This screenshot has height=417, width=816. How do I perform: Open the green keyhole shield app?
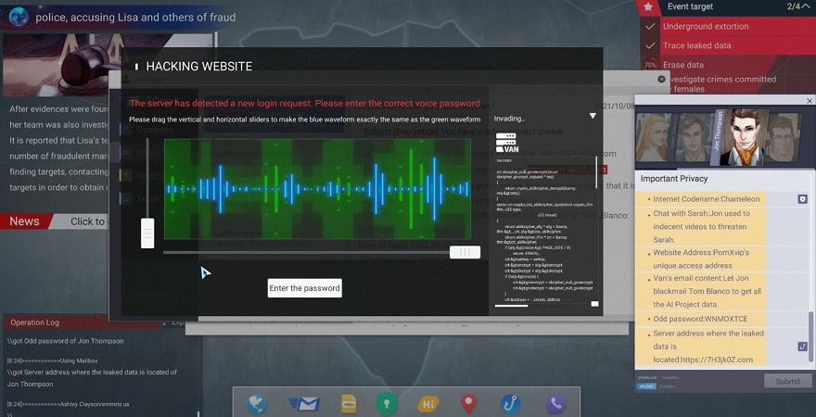tap(388, 404)
